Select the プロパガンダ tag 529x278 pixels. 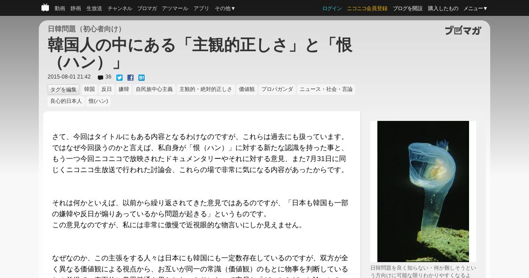click(x=277, y=89)
